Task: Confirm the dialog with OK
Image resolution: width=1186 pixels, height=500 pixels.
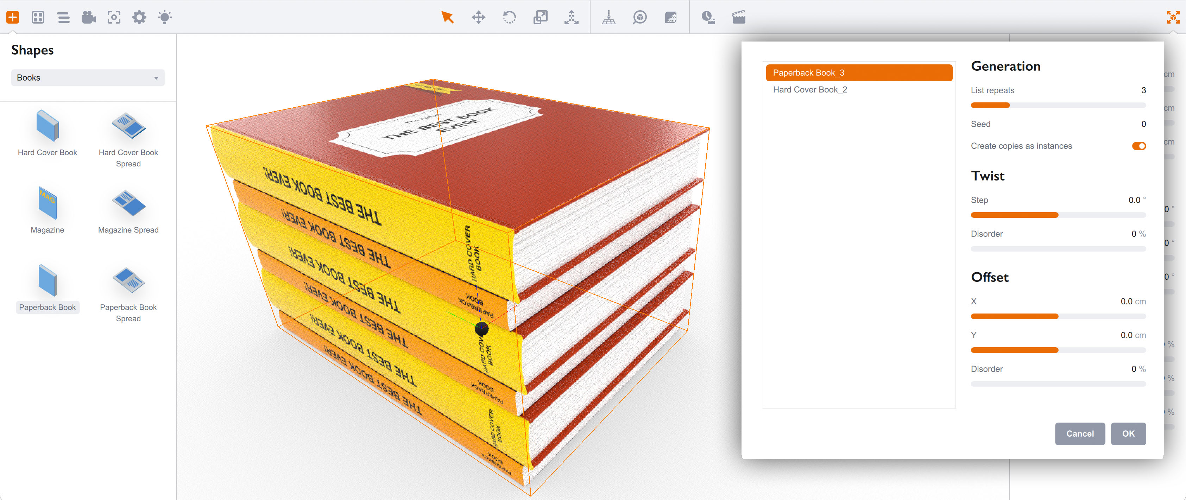Action: tap(1128, 433)
